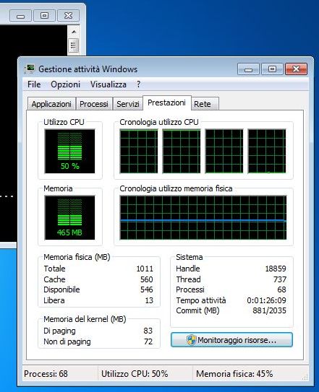Click the Thread value 737
The image size is (319, 392).
[x=280, y=279]
